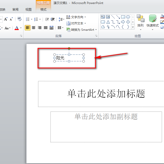Toggle distributed text alignment
Screen dimensions: 164x164
tap(51, 28)
